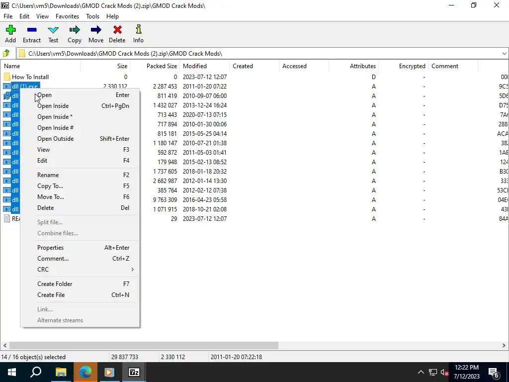Select Delete in context menu

click(80, 208)
